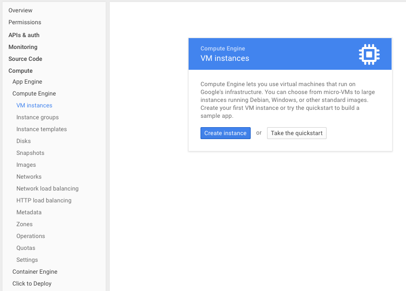Expand the APIs & auth section
This screenshot has height=291, width=406.
(24, 35)
